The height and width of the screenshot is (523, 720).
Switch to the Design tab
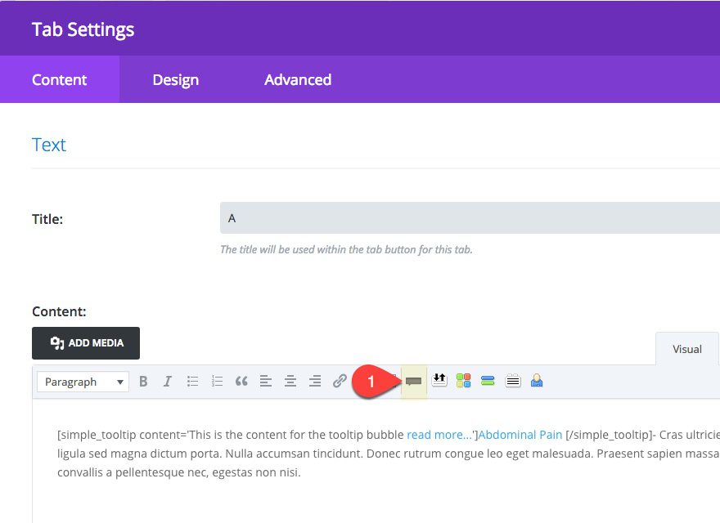(175, 79)
